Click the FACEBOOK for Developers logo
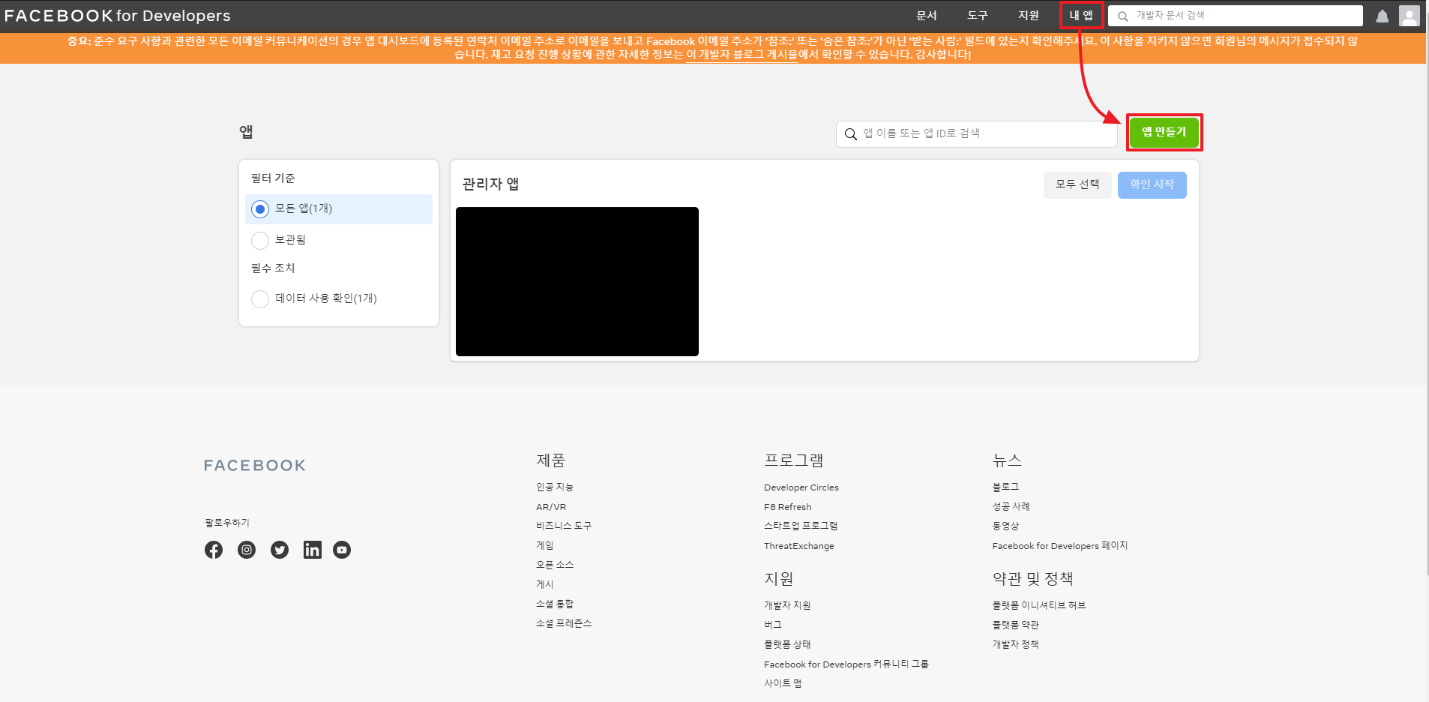The height and width of the screenshot is (702, 1429). coord(118,16)
